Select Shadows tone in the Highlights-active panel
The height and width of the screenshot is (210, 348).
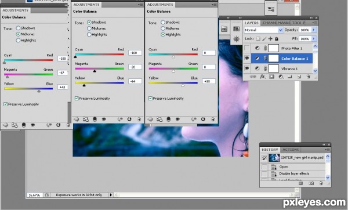163,22
